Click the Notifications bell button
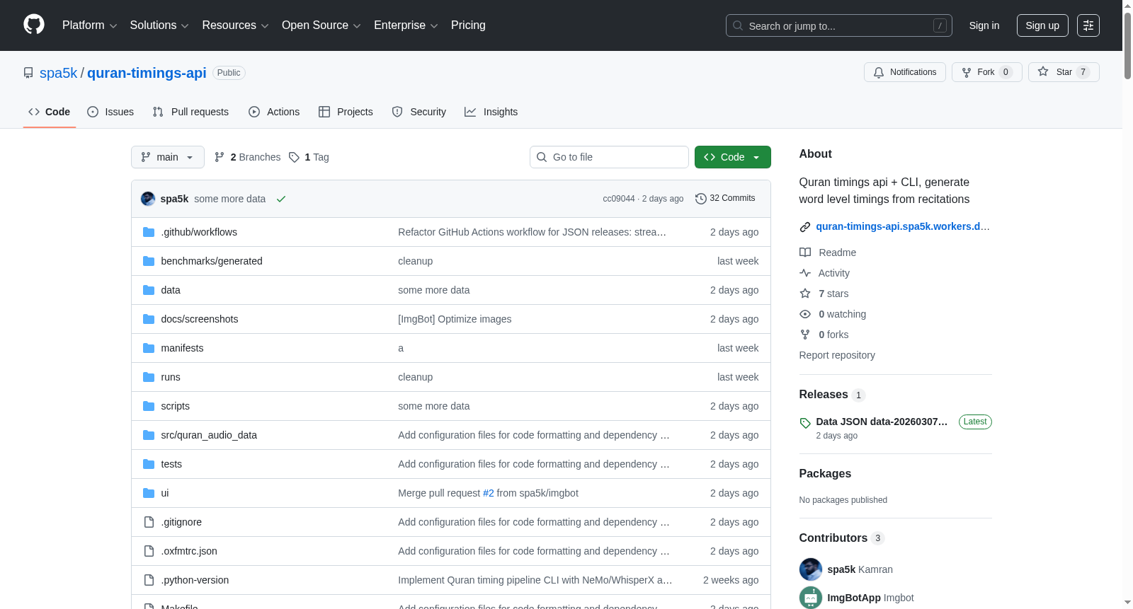This screenshot has height=609, width=1133. 904,72
